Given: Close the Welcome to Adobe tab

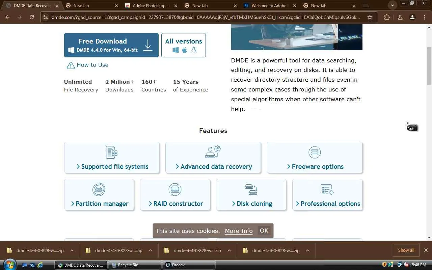Looking at the screenshot, I should point(295,6).
